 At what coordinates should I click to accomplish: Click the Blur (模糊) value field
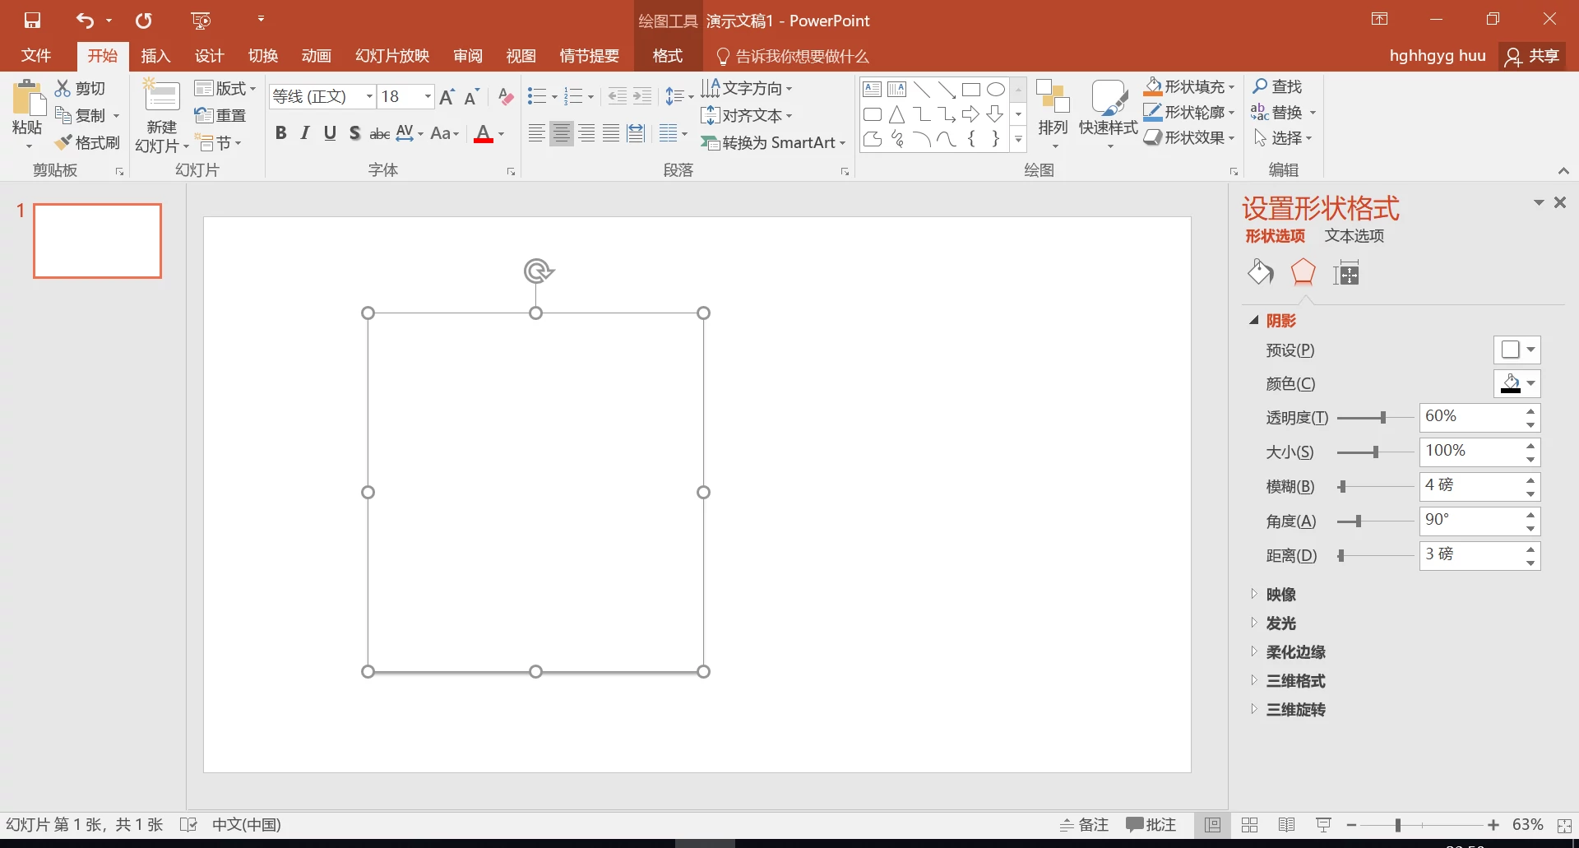pyautogui.click(x=1471, y=486)
